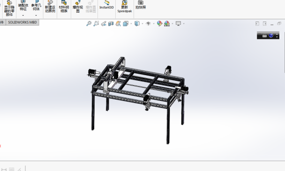
Task: Toggle Instant3D mode
Action: point(106,5)
